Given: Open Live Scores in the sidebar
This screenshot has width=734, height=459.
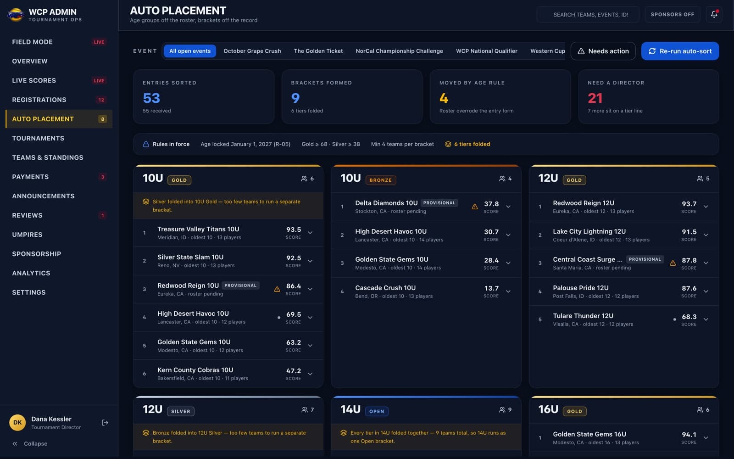Looking at the screenshot, I should tap(59, 80).
